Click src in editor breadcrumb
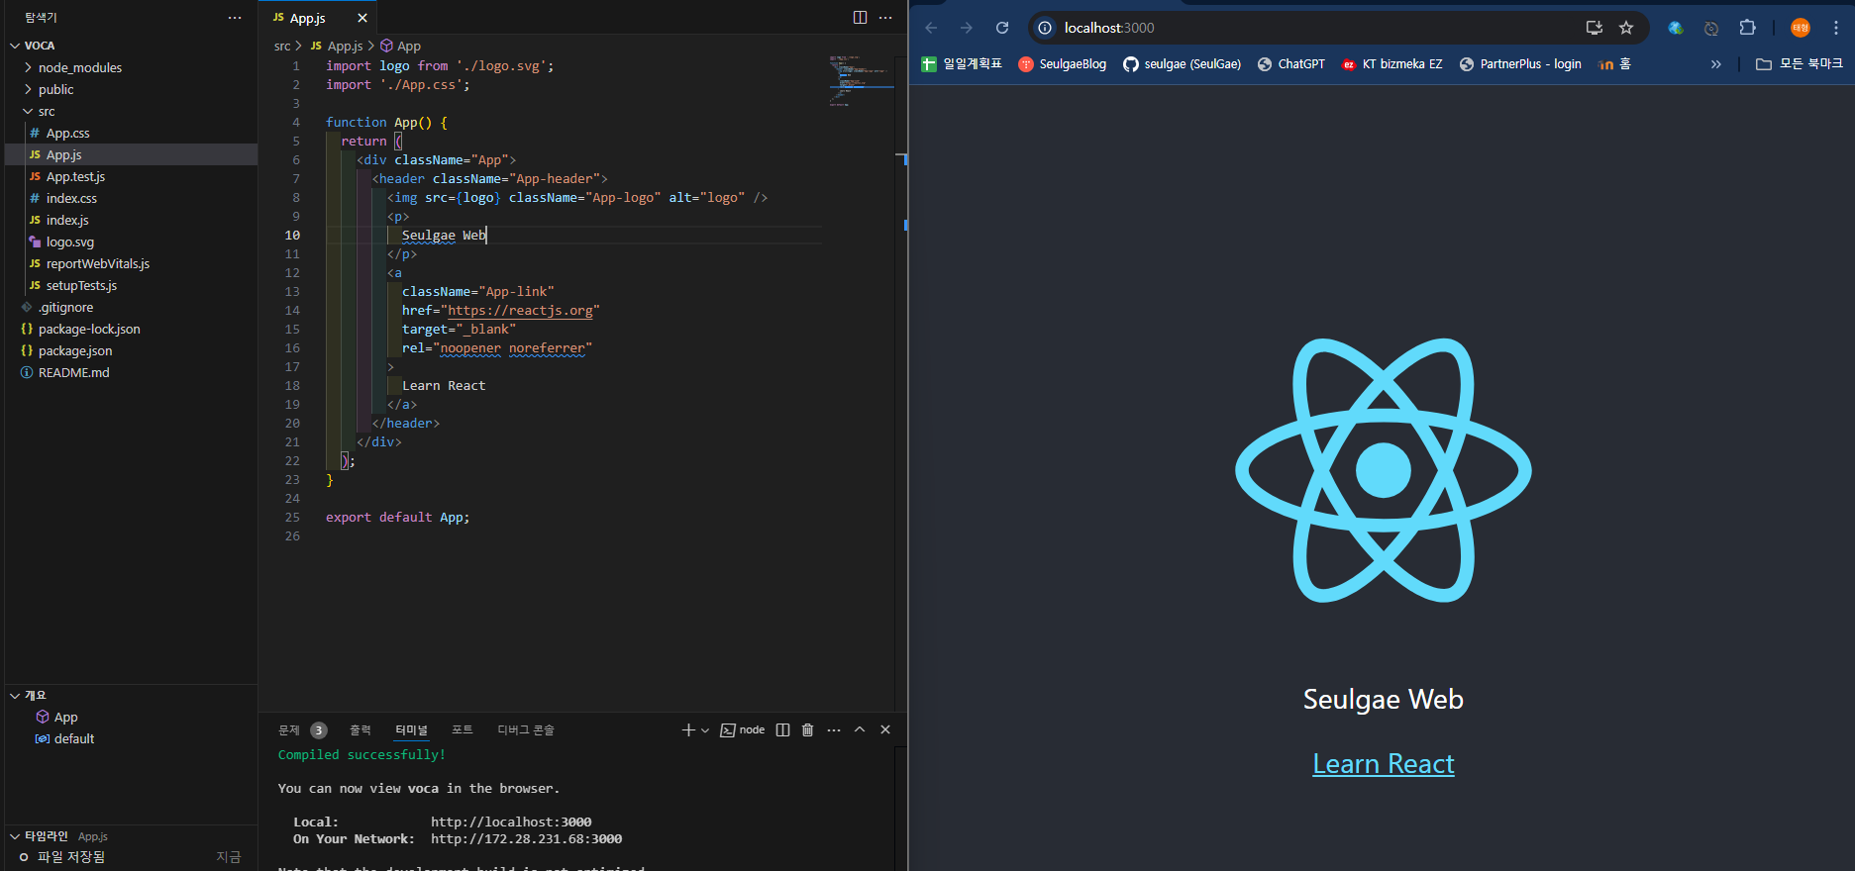 point(282,47)
